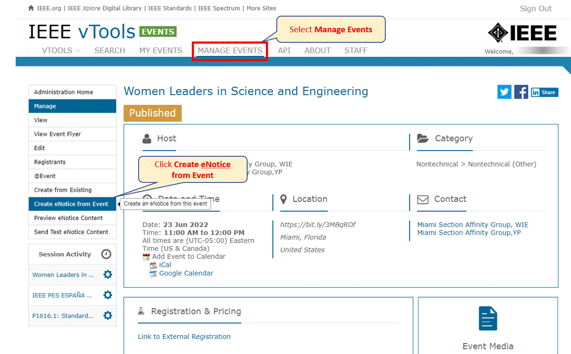Screen dimensions: 571x354
Task: Select Create from Existing
Action: pos(72,190)
